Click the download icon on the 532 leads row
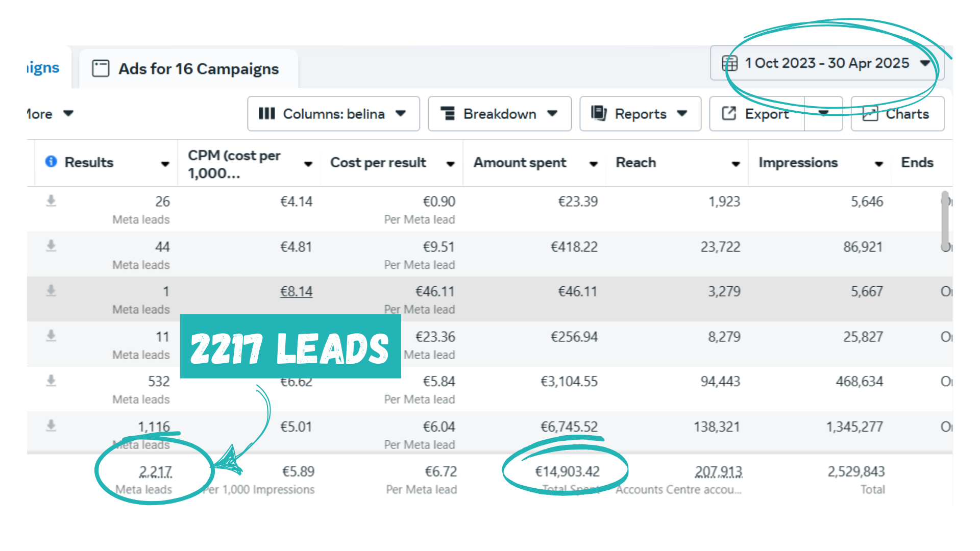 point(51,381)
